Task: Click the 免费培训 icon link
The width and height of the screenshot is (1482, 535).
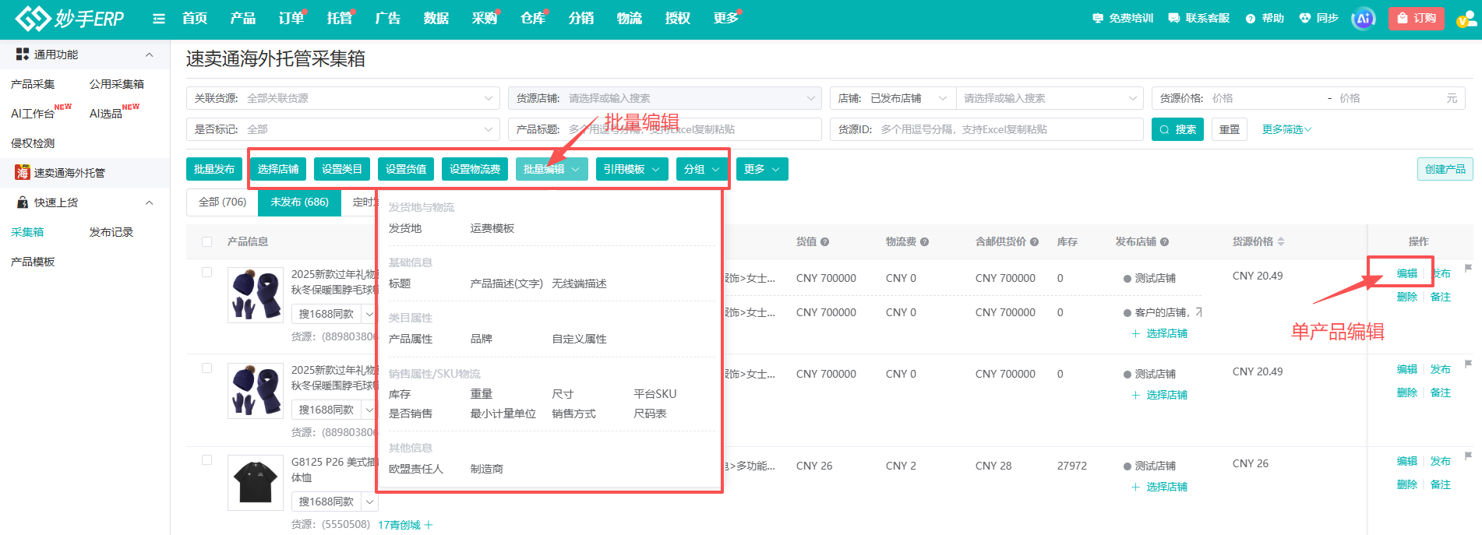Action: (1123, 18)
